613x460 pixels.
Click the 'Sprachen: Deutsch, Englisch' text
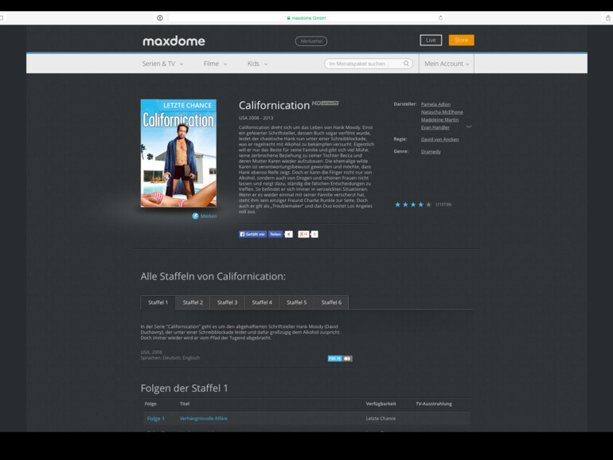170,358
